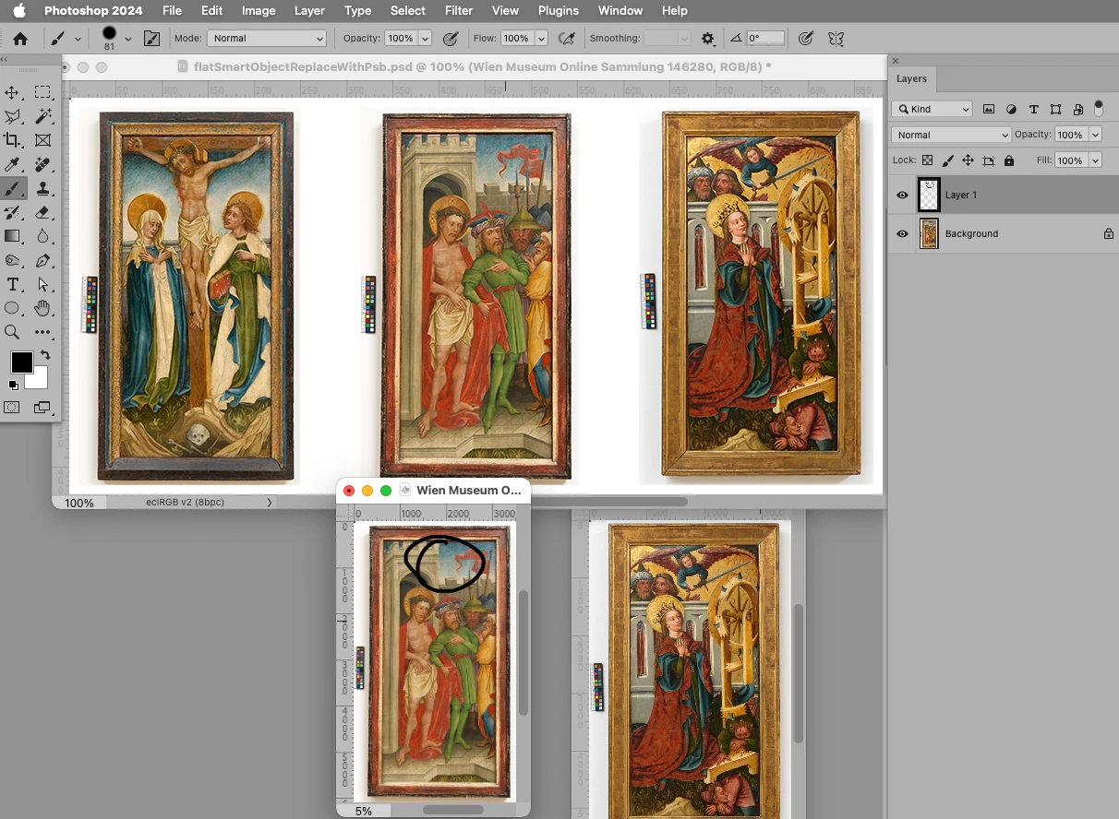Open the layer Kind filter dropdown
The width and height of the screenshot is (1119, 819).
click(x=932, y=109)
